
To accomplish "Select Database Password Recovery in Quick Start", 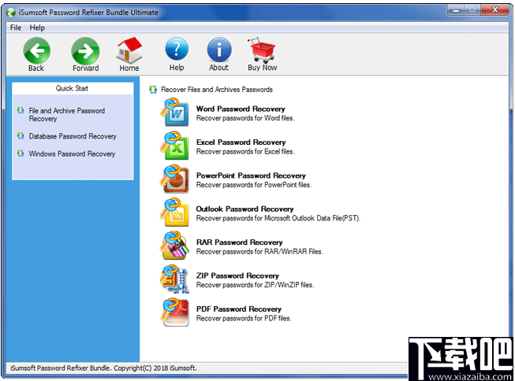I will 73,136.
